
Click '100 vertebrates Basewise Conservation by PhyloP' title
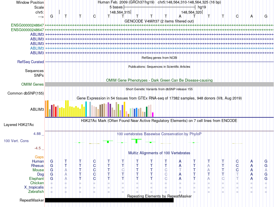(159, 134)
